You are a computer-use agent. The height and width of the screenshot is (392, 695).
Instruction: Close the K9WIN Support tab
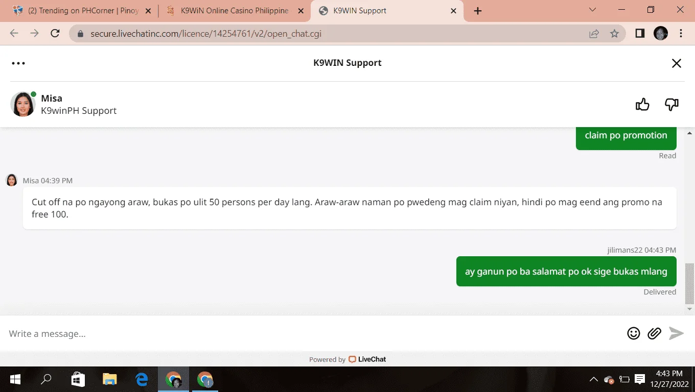point(453,11)
